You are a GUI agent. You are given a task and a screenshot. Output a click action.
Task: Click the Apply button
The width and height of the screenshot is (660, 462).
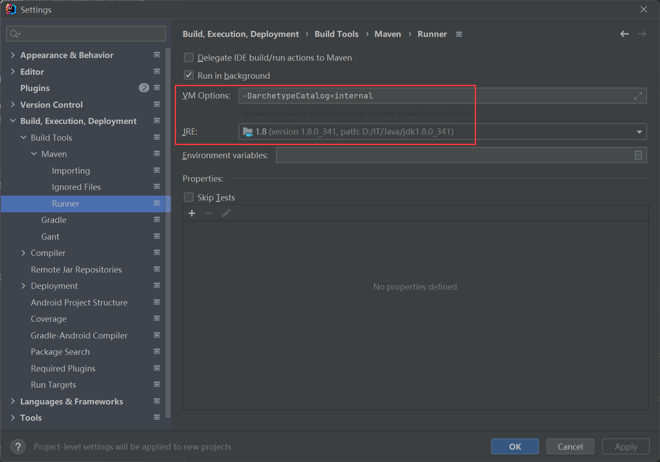626,447
